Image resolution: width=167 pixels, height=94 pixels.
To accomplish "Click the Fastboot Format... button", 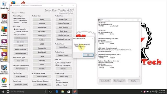I will tap(64, 55).
